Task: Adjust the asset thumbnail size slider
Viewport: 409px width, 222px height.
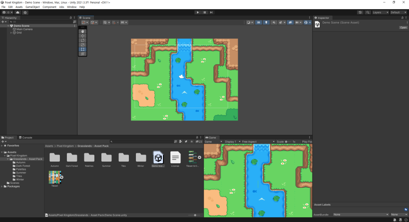Action: click(x=195, y=215)
